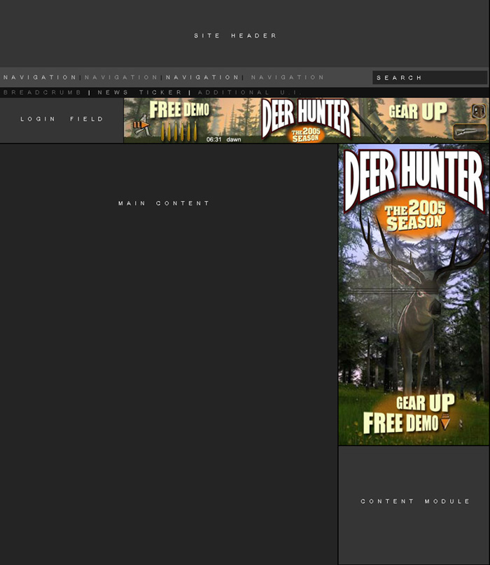This screenshot has height=565, width=490.
Task: Click Gear Up in the tall side ad
Action: click(x=426, y=403)
